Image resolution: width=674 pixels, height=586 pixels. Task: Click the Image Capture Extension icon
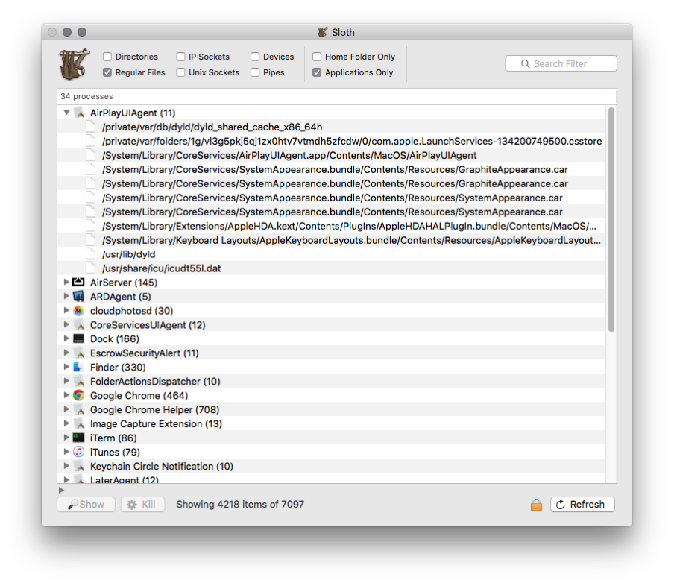79,423
